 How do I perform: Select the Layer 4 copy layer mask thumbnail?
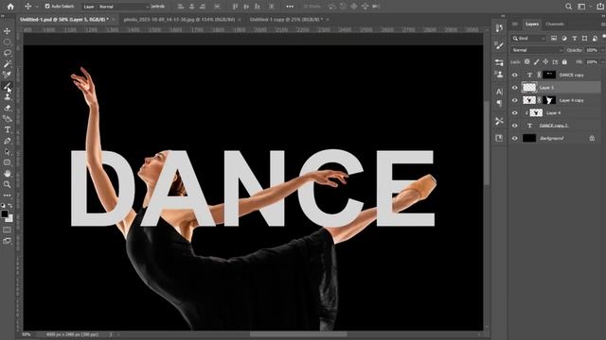pyautogui.click(x=549, y=100)
